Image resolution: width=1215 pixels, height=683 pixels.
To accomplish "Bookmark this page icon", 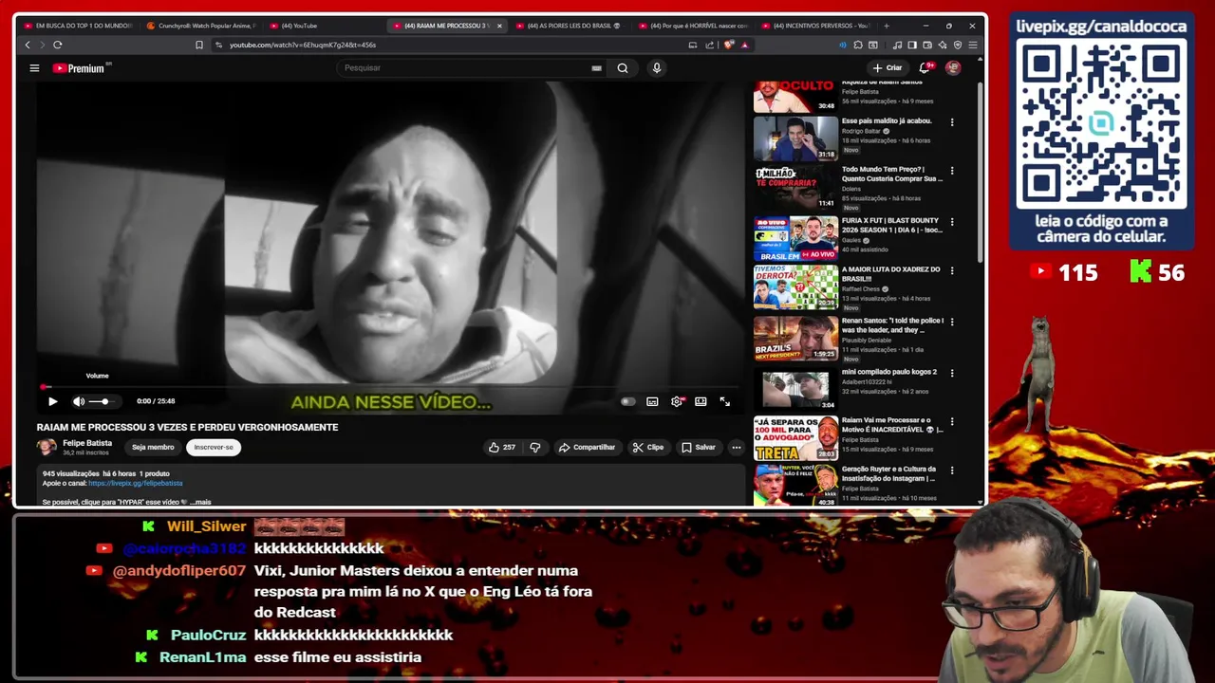I will [x=199, y=45].
